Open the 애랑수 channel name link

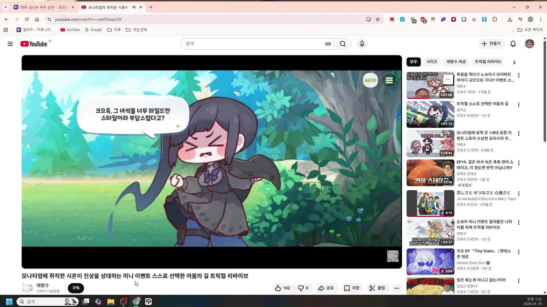[43, 285]
